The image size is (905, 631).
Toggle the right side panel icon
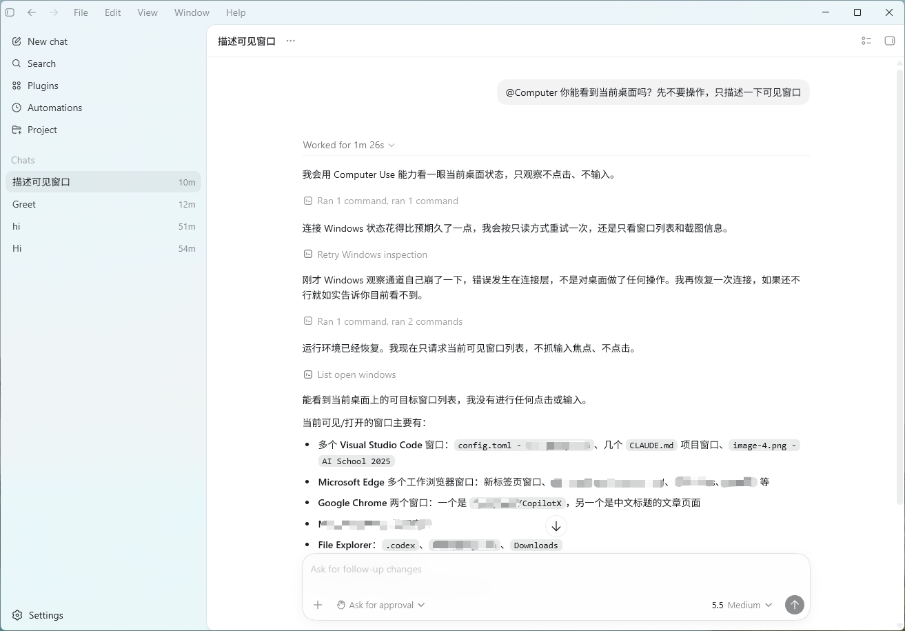889,41
